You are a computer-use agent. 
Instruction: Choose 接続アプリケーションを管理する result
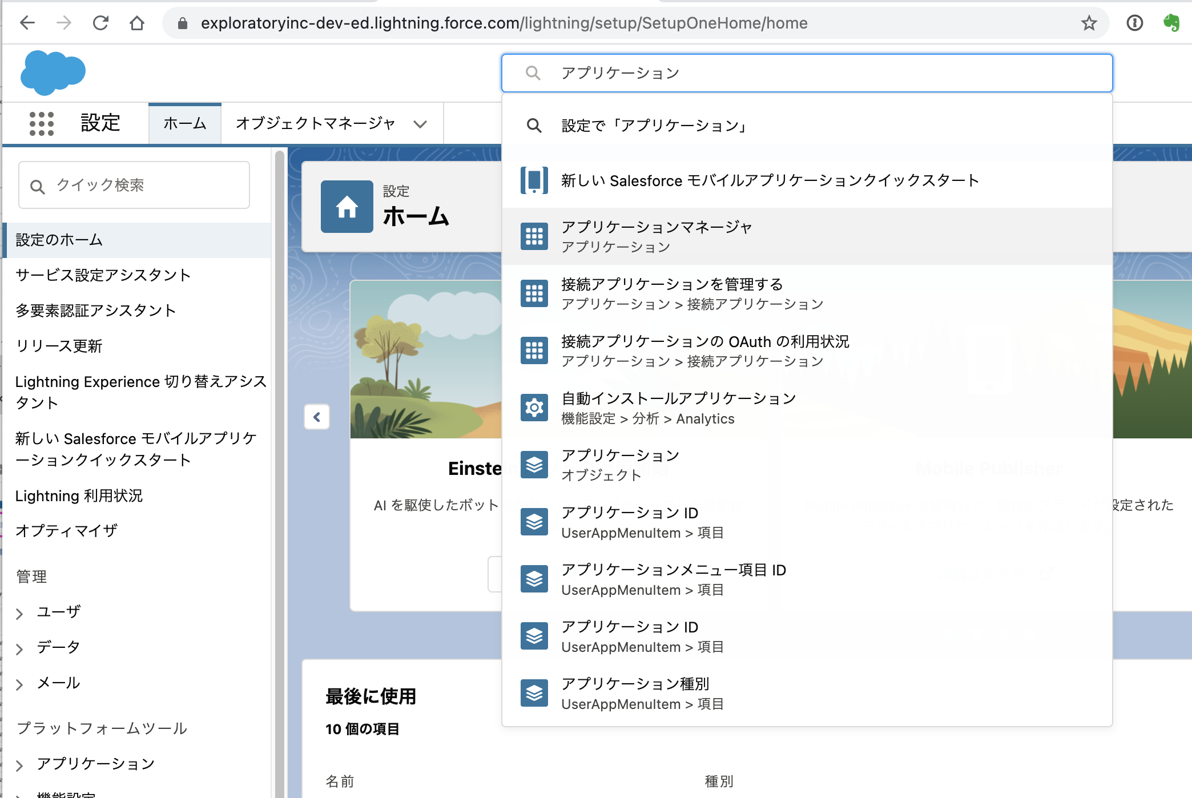point(807,293)
